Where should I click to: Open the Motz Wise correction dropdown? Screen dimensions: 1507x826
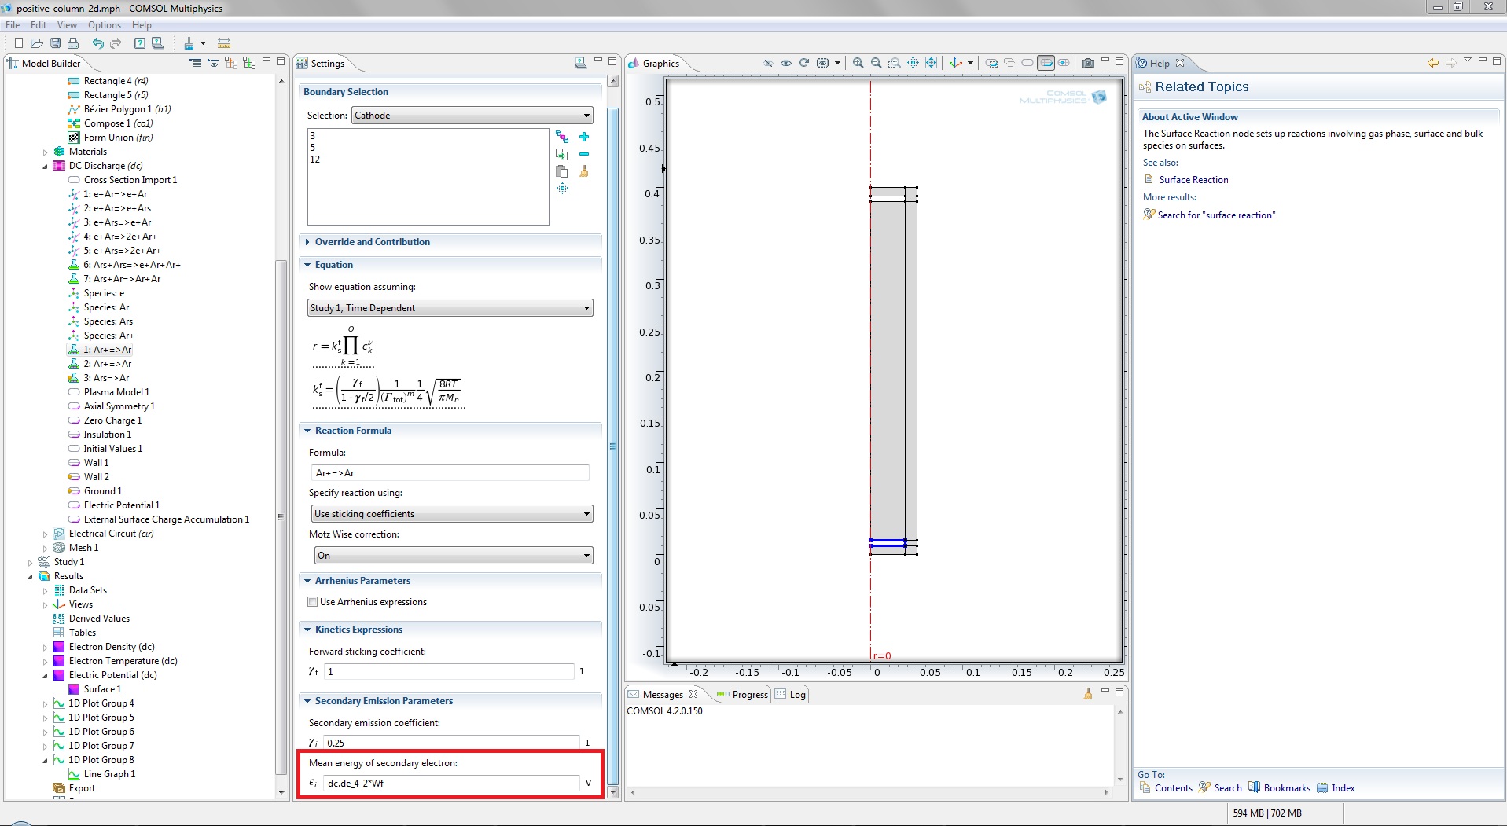[452, 556]
